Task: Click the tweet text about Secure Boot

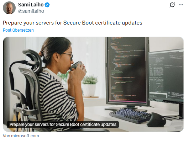Action: pos(73,23)
